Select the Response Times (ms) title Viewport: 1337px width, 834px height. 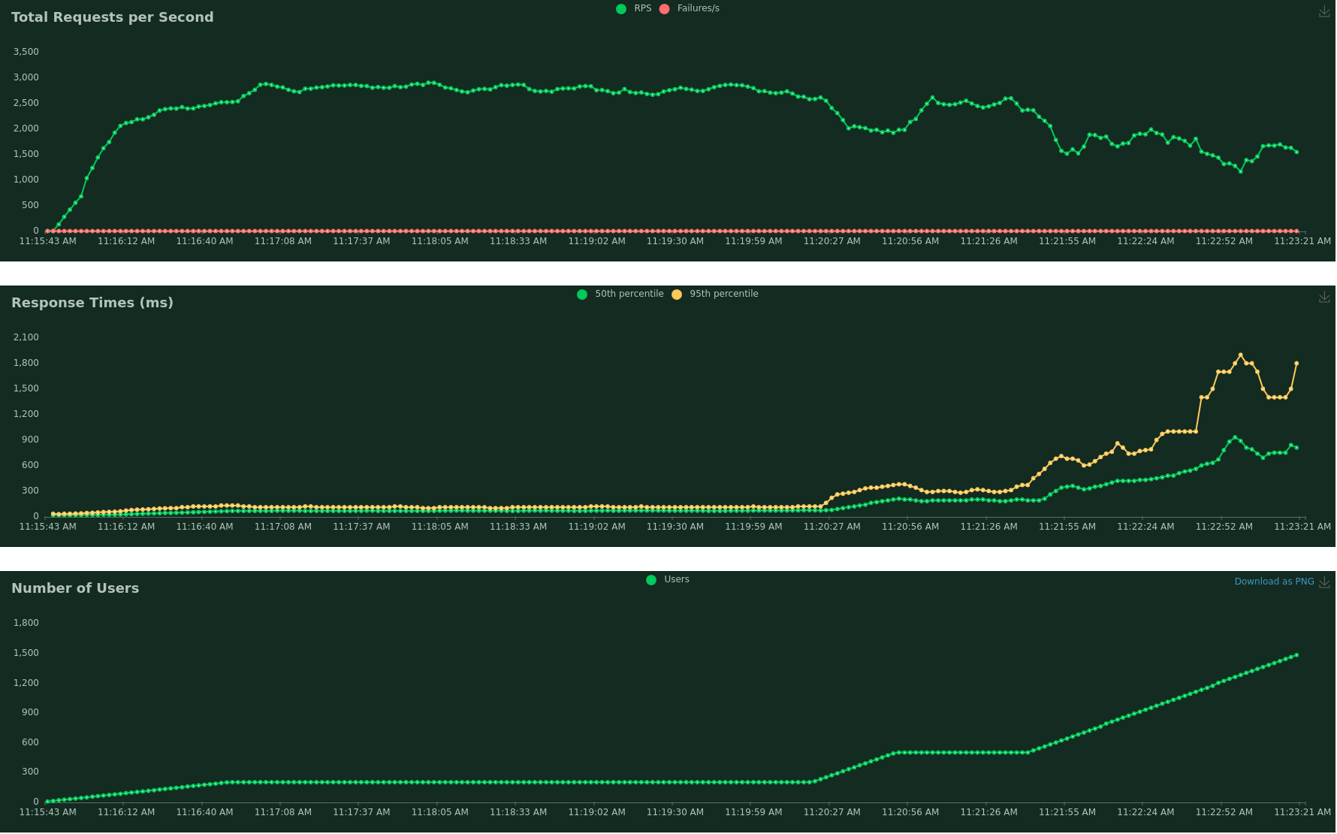coord(92,303)
